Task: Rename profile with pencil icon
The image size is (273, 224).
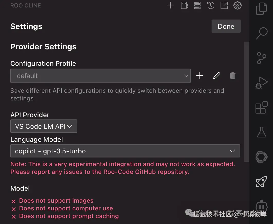Action: click(216, 76)
